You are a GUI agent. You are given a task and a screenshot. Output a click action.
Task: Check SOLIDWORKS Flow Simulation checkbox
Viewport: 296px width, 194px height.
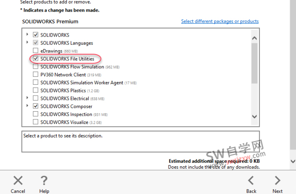pyautogui.click(x=35, y=67)
